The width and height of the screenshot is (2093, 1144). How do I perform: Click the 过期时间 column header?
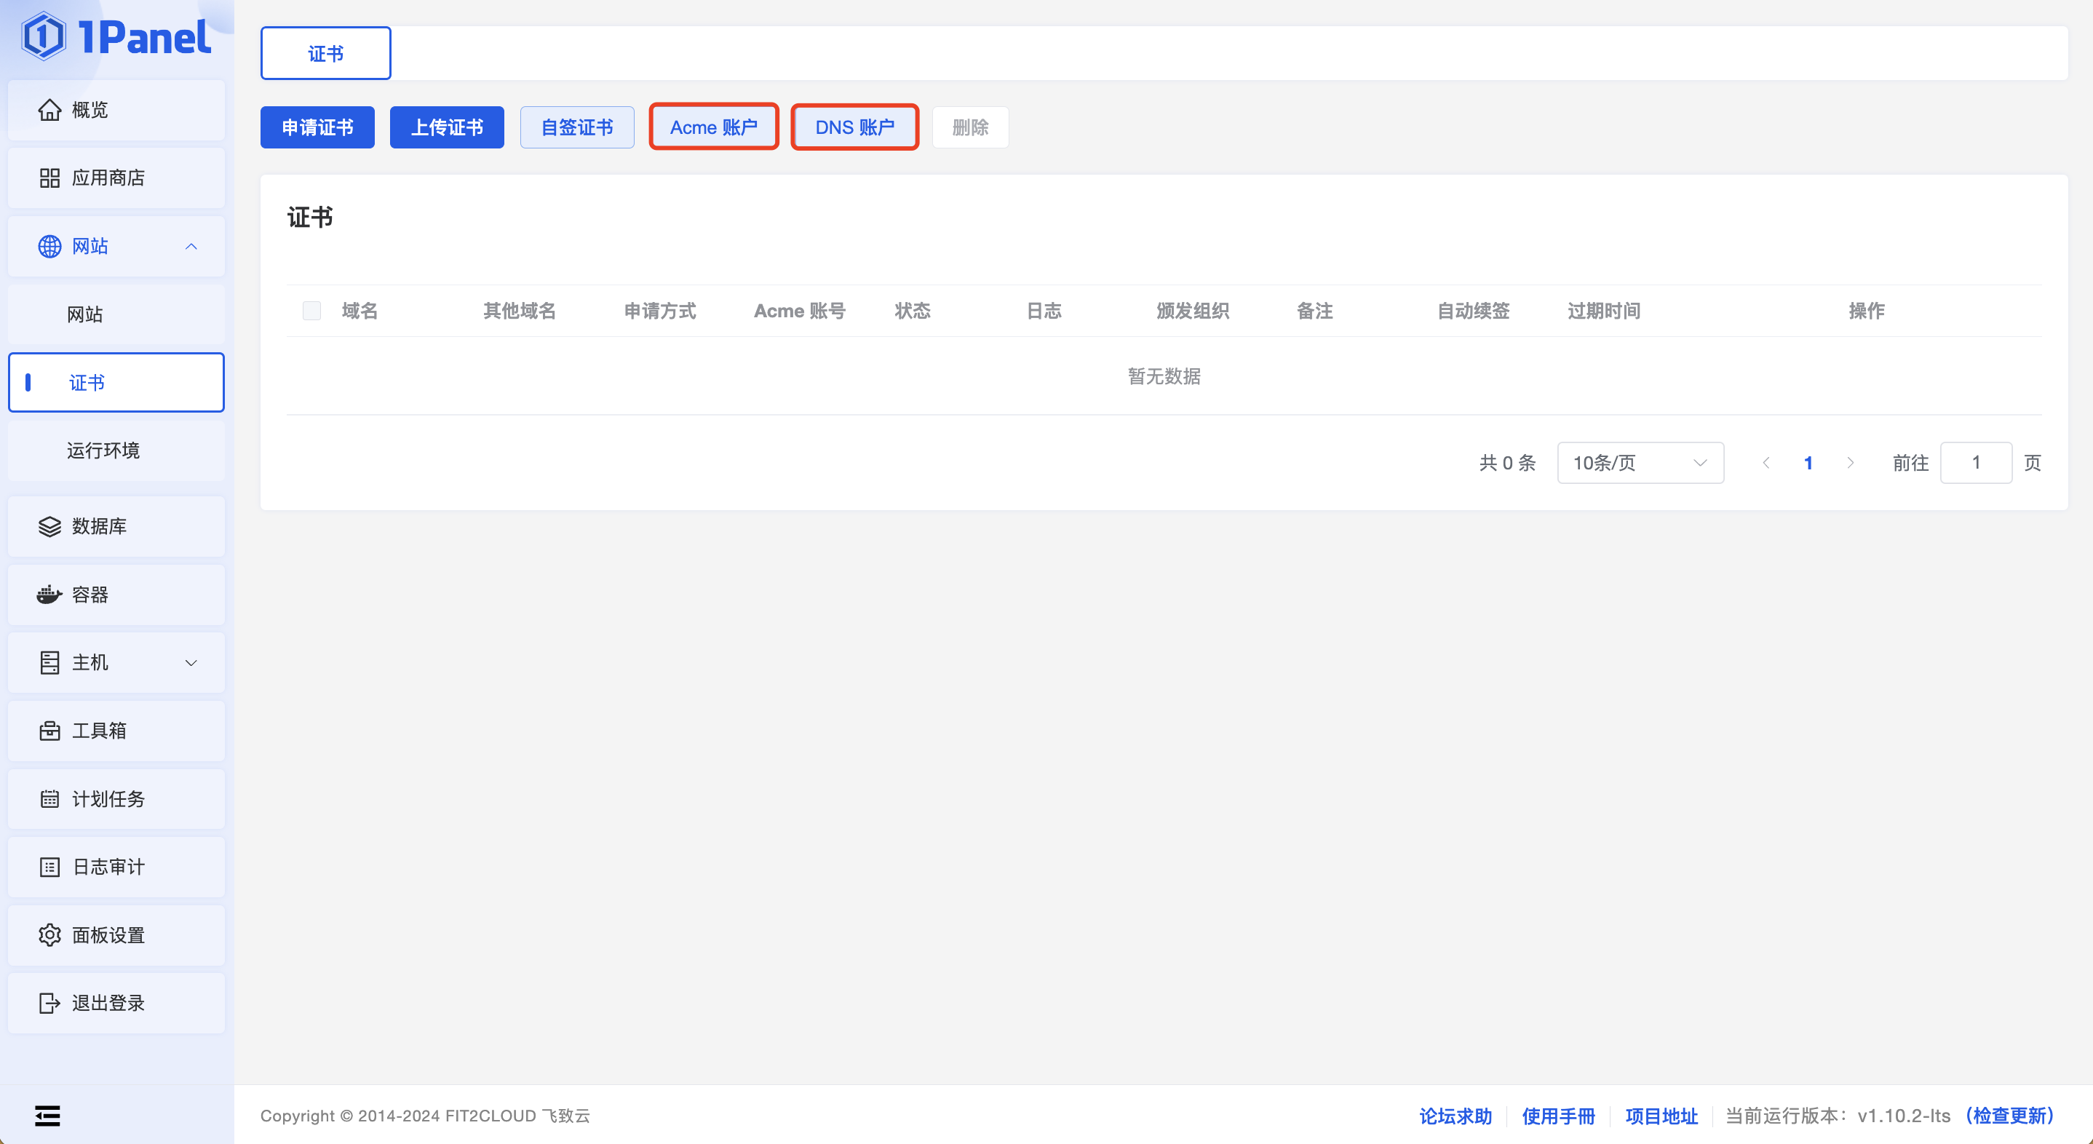point(1604,311)
